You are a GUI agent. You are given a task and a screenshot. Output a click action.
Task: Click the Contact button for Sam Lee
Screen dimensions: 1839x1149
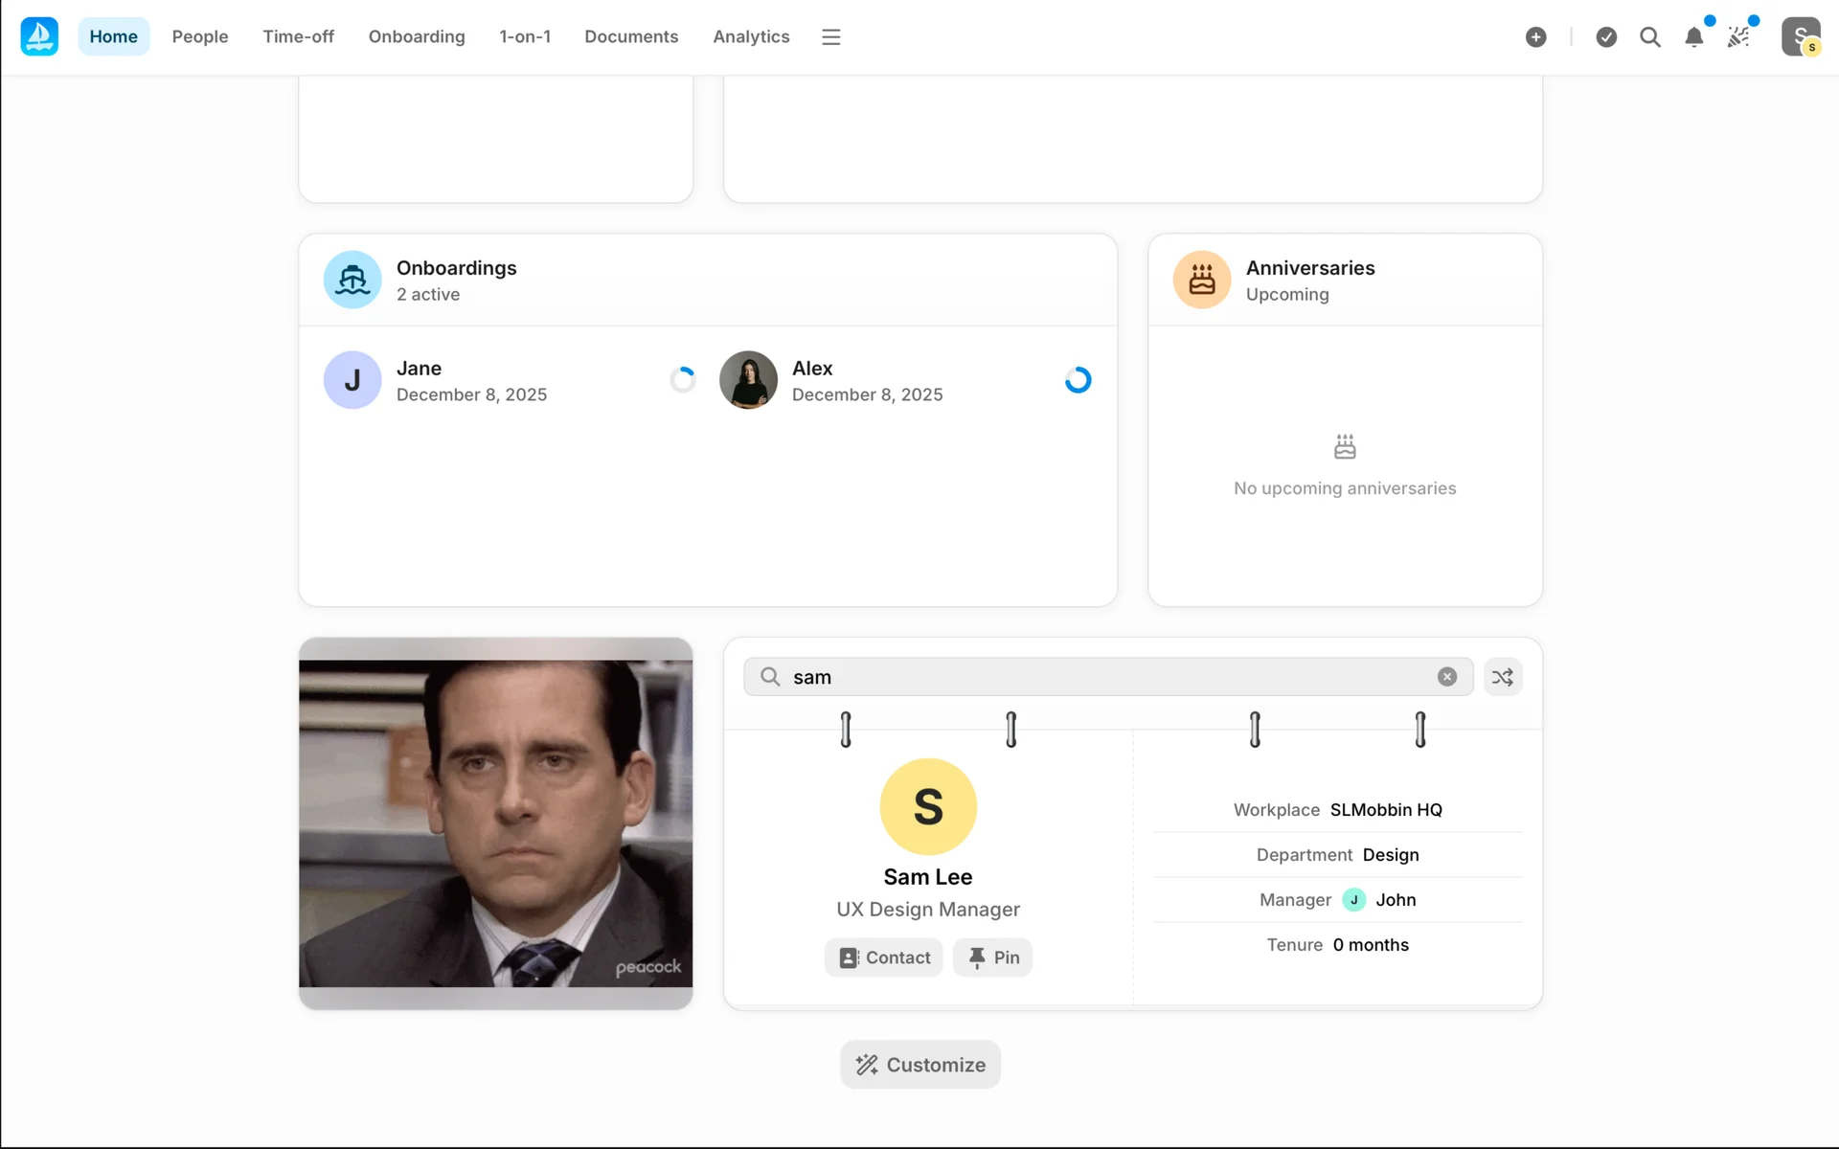tap(883, 957)
